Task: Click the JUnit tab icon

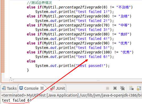Action: (x=53, y=88)
